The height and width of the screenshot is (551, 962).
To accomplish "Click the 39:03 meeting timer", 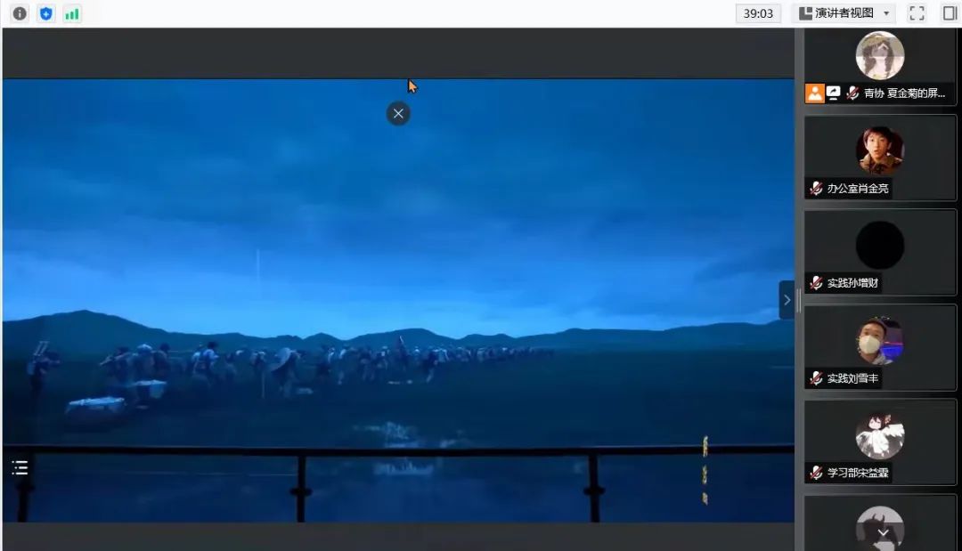I will (x=757, y=13).
